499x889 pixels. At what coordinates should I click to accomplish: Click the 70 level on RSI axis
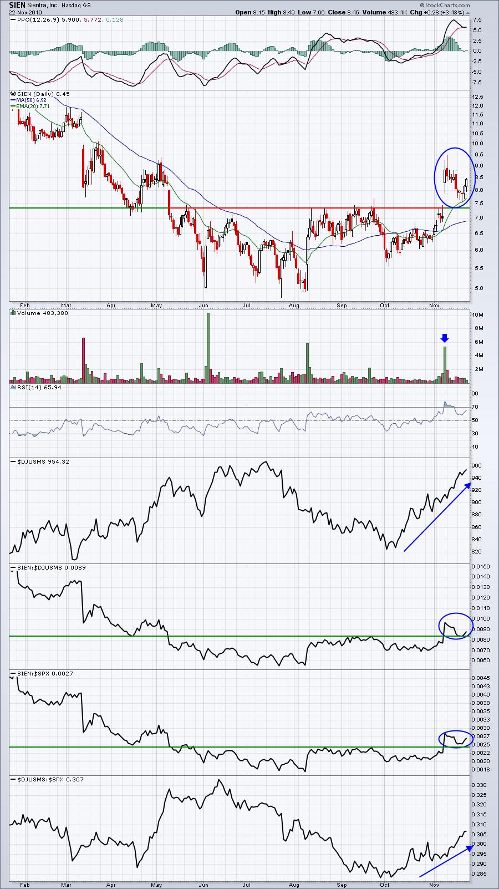click(476, 407)
